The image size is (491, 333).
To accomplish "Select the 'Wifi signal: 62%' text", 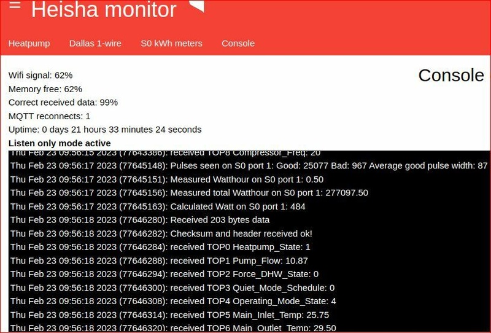I will pyautogui.click(x=41, y=75).
